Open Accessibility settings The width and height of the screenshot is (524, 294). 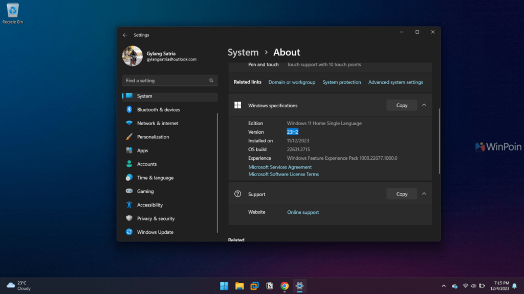149,205
